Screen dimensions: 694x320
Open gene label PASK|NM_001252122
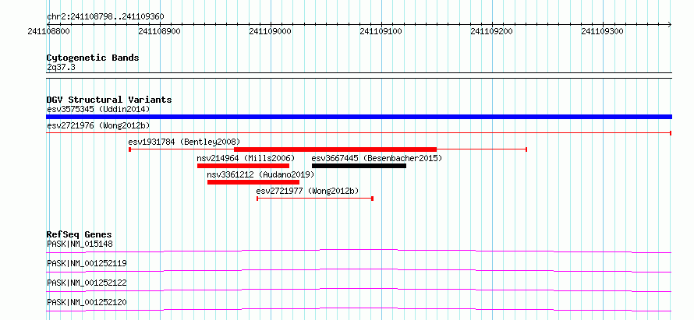coord(87,283)
